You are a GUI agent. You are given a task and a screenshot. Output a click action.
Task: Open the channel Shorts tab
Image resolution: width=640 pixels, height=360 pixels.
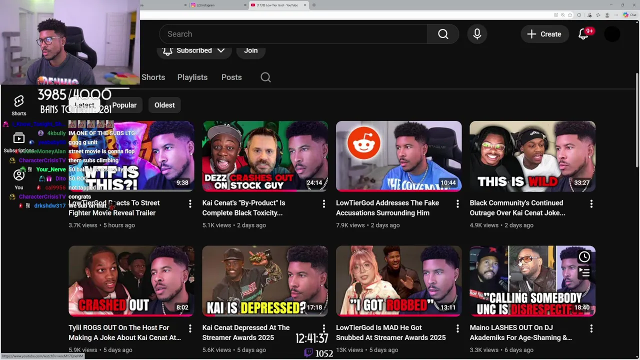coord(153,77)
